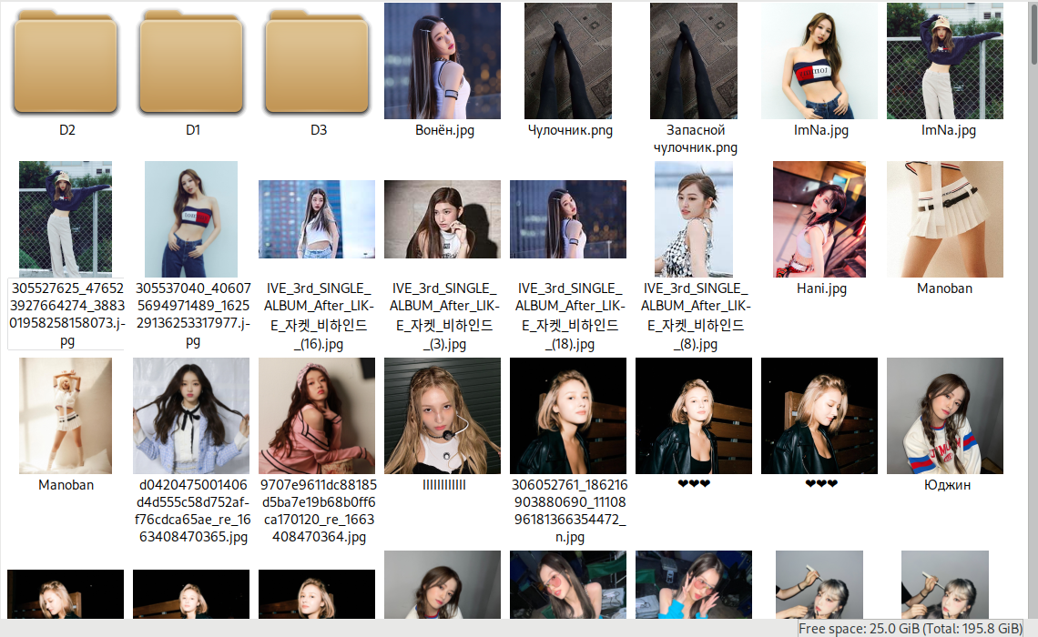Click the IVE_3rd_SINGLE file ending in (8).jpg

tap(696, 219)
